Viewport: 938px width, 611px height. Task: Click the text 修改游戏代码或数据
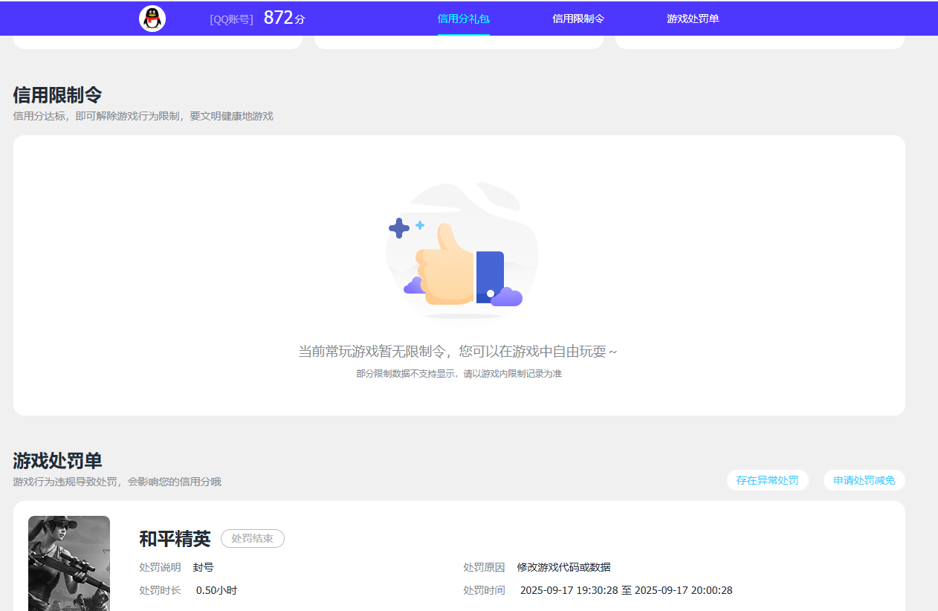564,567
